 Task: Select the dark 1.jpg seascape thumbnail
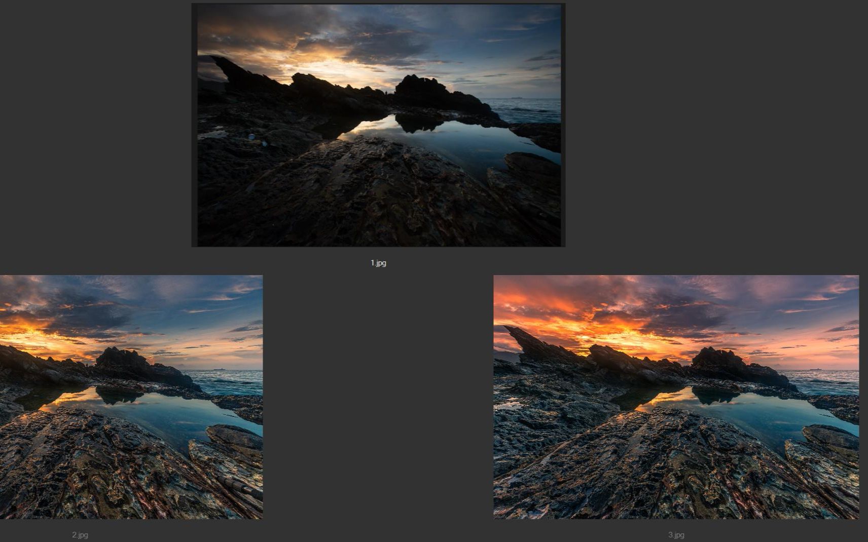click(378, 125)
